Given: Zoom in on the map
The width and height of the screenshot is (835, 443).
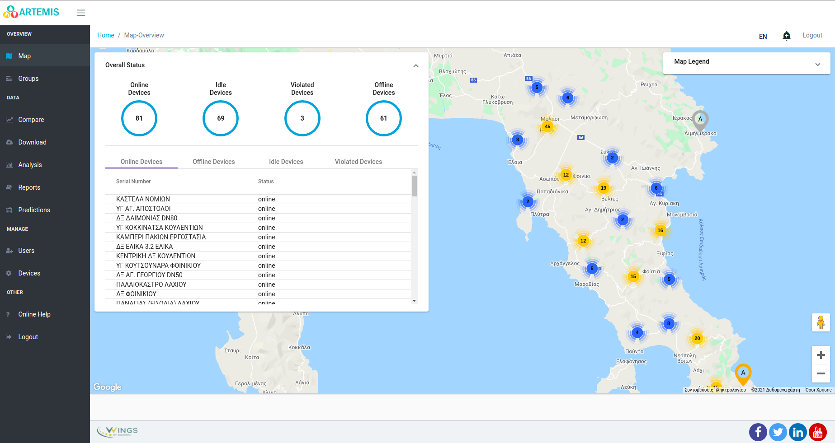Looking at the screenshot, I should point(821,355).
